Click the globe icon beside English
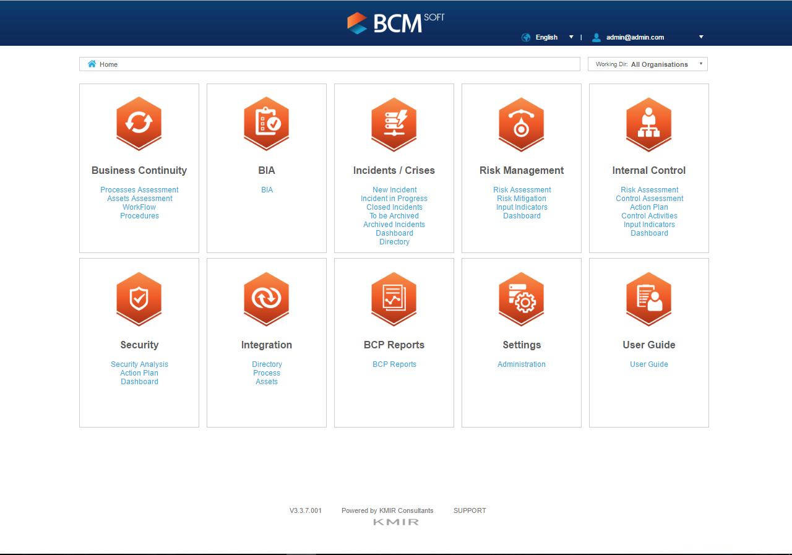Screen dimensions: 792x555 pos(526,37)
